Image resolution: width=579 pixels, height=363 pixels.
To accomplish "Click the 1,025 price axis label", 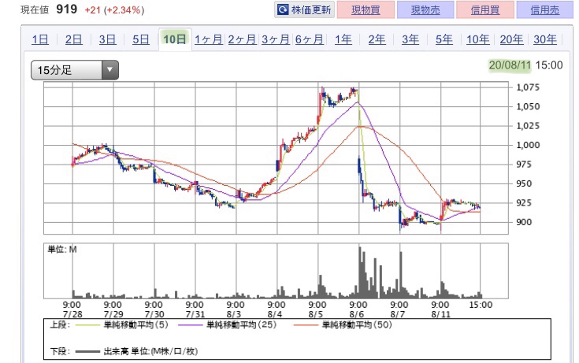I will [x=528, y=126].
